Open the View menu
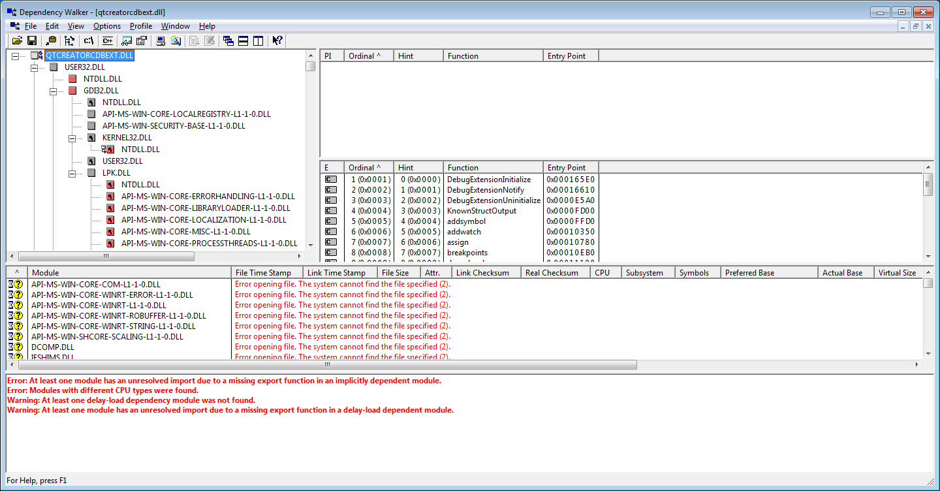This screenshot has width=940, height=491. 76,26
